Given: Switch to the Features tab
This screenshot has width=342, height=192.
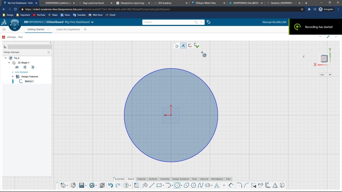Looking at the screenshot, I should (141, 179).
